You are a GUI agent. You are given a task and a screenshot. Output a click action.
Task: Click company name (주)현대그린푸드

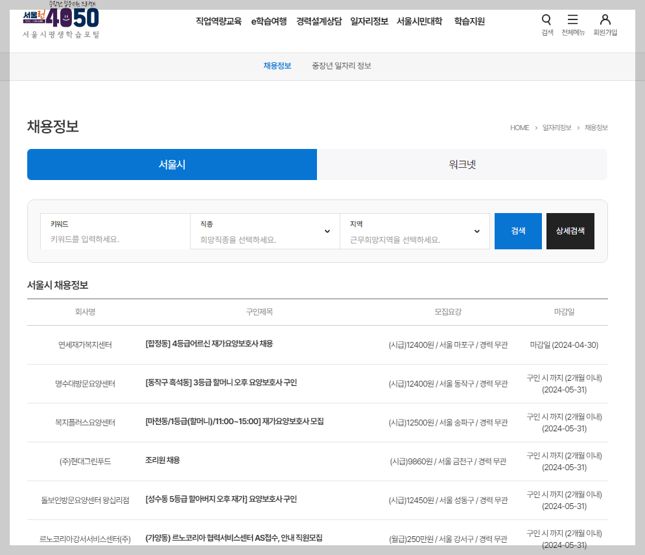click(x=85, y=461)
